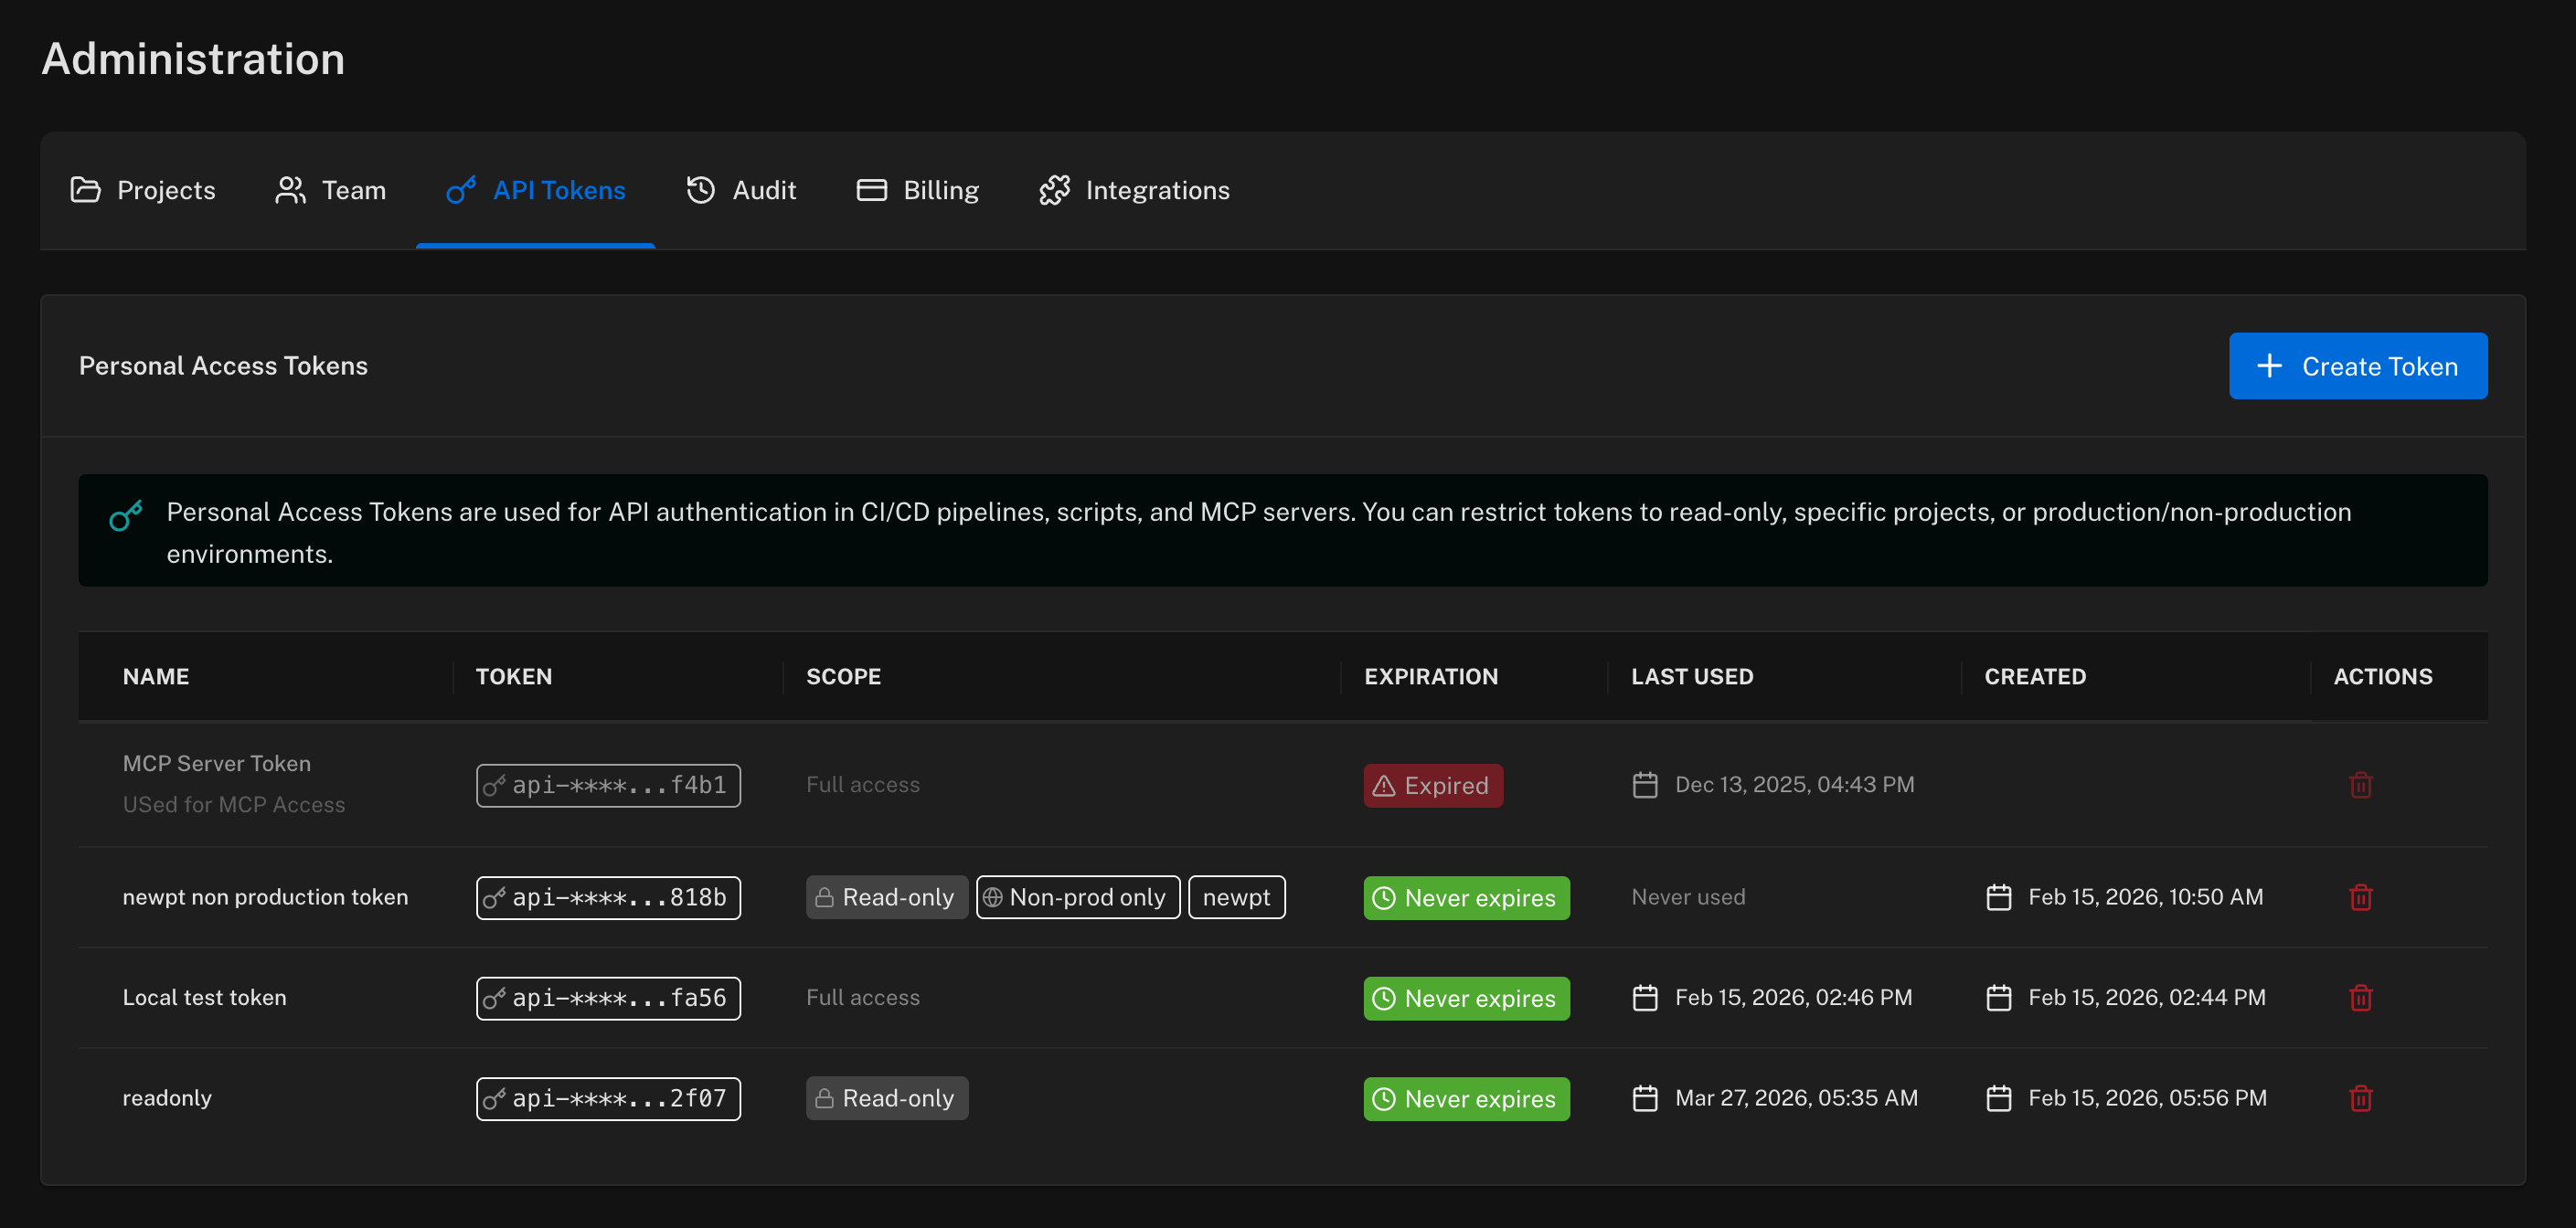Click the key icon in the info banner
The height and width of the screenshot is (1228, 2576).
click(126, 514)
